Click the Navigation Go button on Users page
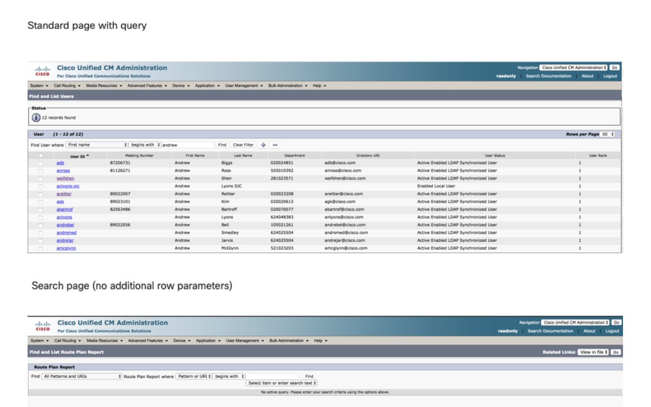The height and width of the screenshot is (407, 651). 614,67
